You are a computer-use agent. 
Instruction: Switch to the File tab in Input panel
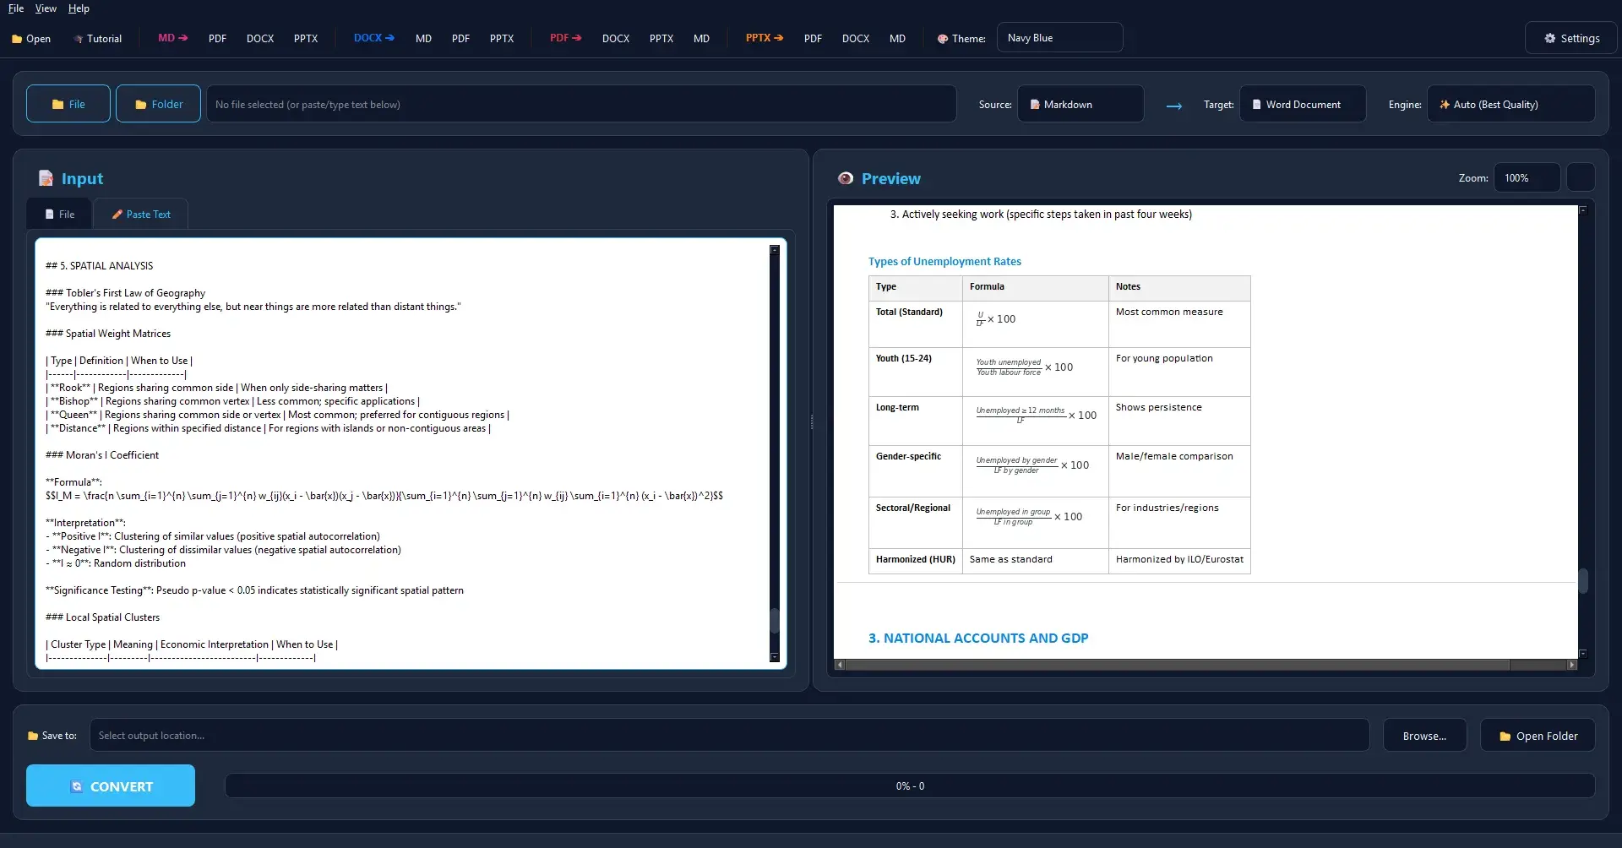pyautogui.click(x=59, y=215)
